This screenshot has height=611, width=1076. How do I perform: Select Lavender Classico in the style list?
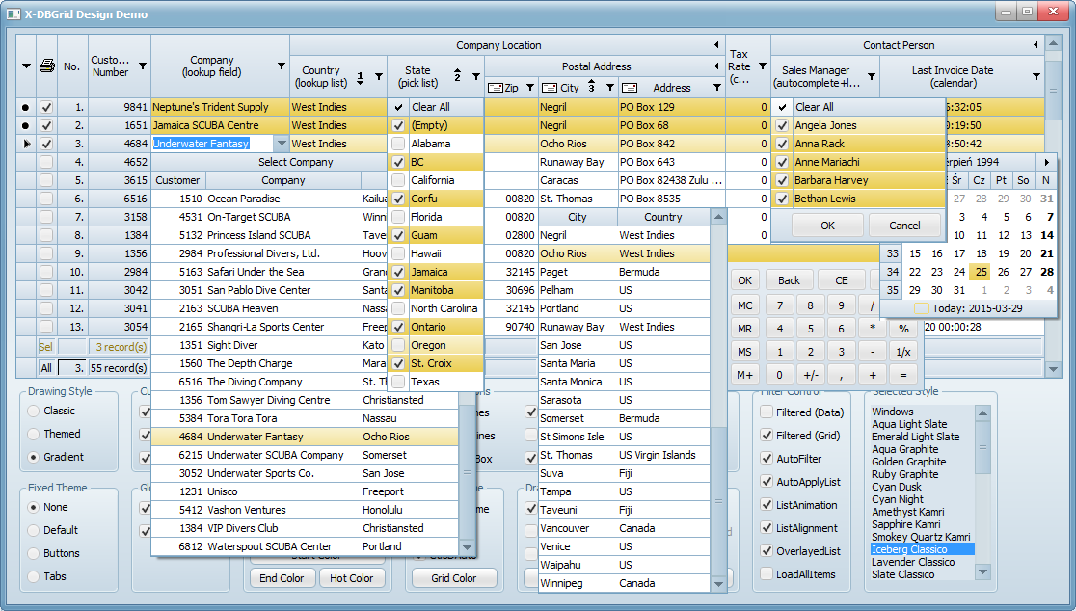pos(913,562)
